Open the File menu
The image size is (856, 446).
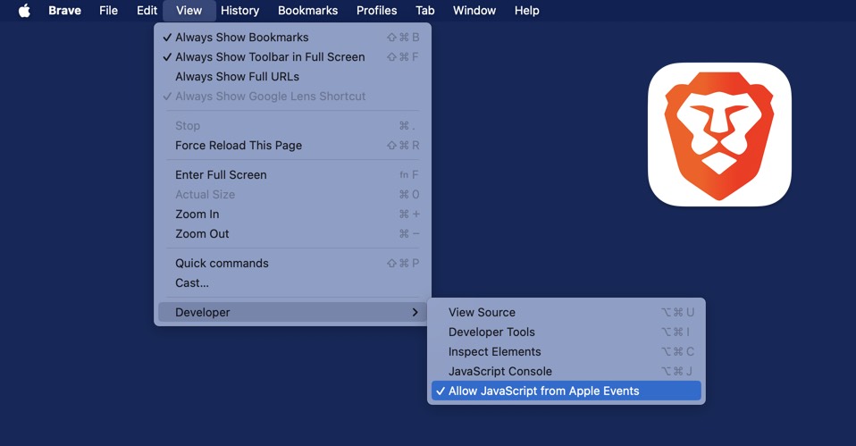pos(108,11)
